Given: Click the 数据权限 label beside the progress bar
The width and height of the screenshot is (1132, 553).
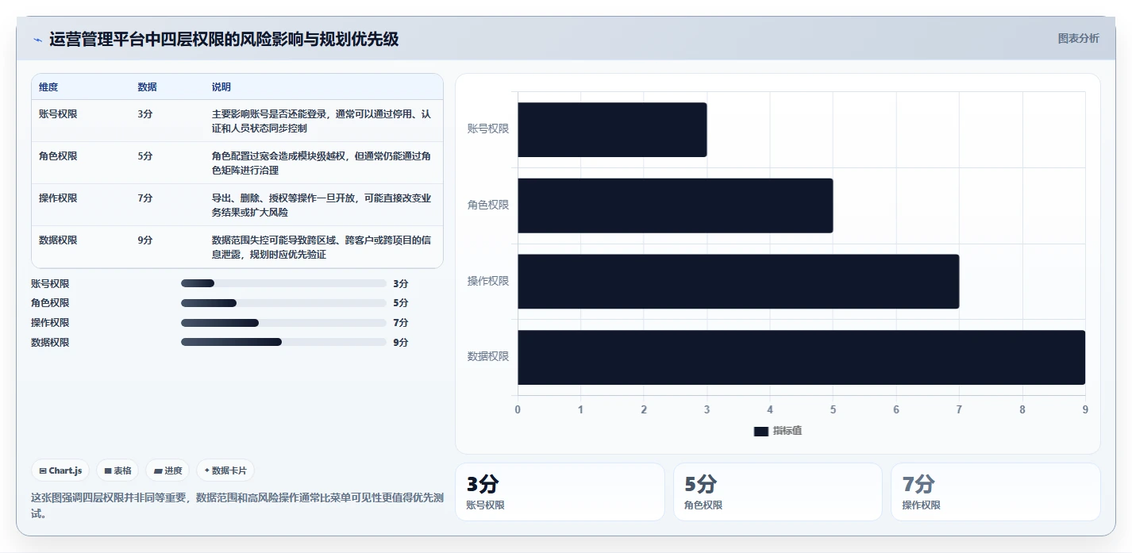Looking at the screenshot, I should (x=50, y=343).
